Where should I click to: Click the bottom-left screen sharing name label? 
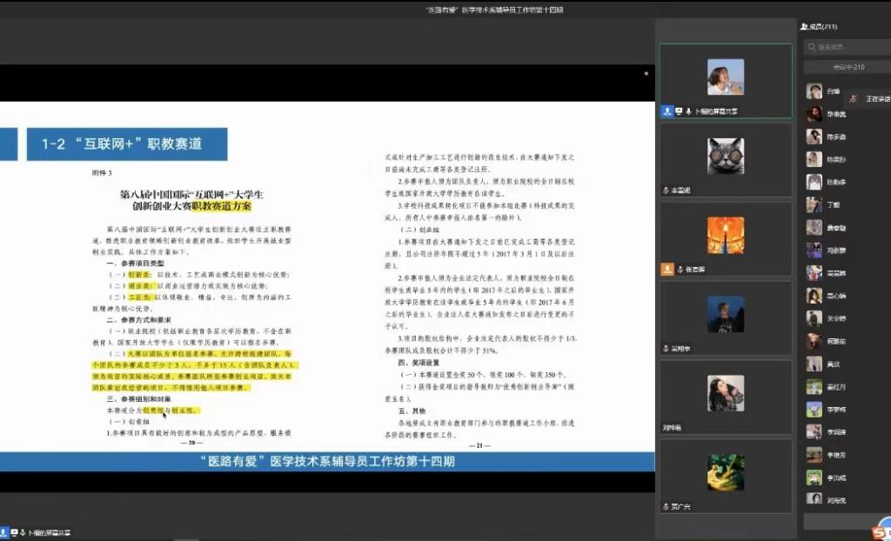click(x=50, y=533)
